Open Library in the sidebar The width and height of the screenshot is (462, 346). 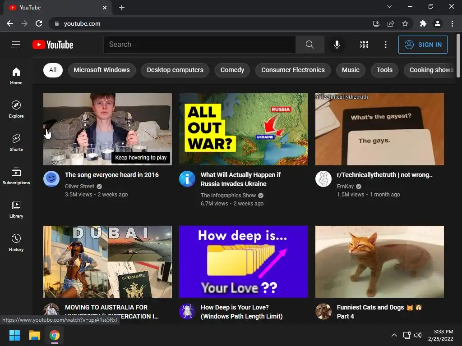point(16,209)
